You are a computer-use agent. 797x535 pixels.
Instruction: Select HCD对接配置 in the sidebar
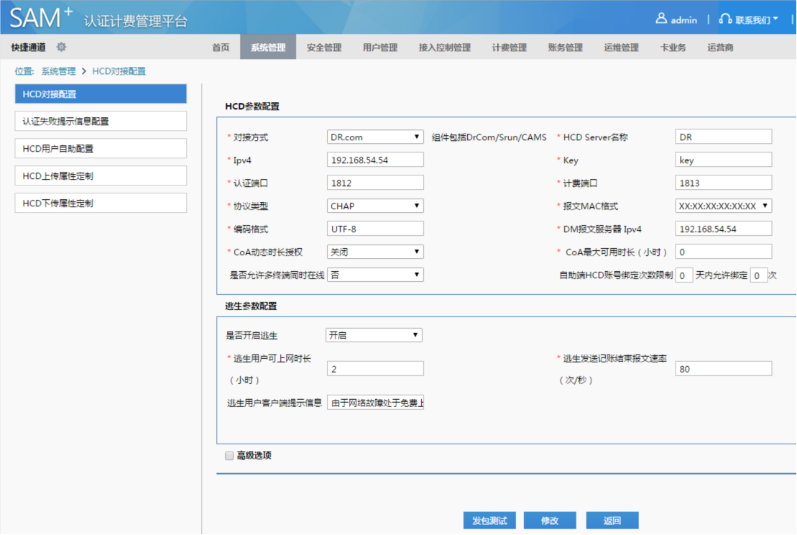[x=101, y=94]
